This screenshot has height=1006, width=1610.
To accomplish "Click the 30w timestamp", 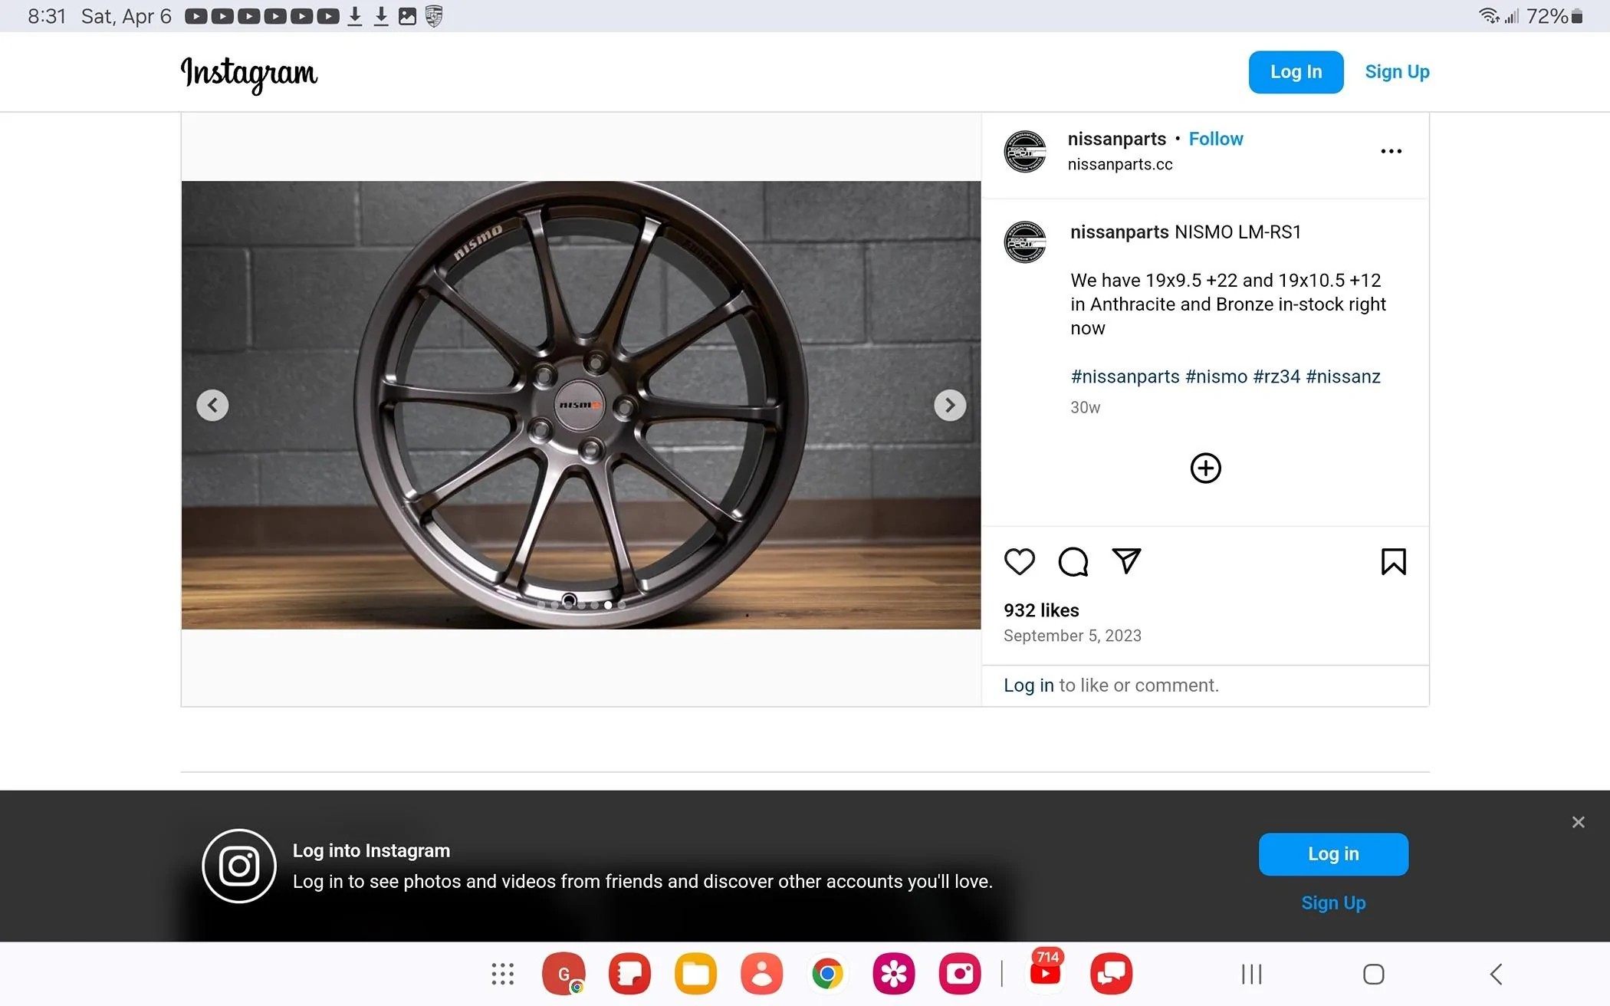I will click(1085, 408).
